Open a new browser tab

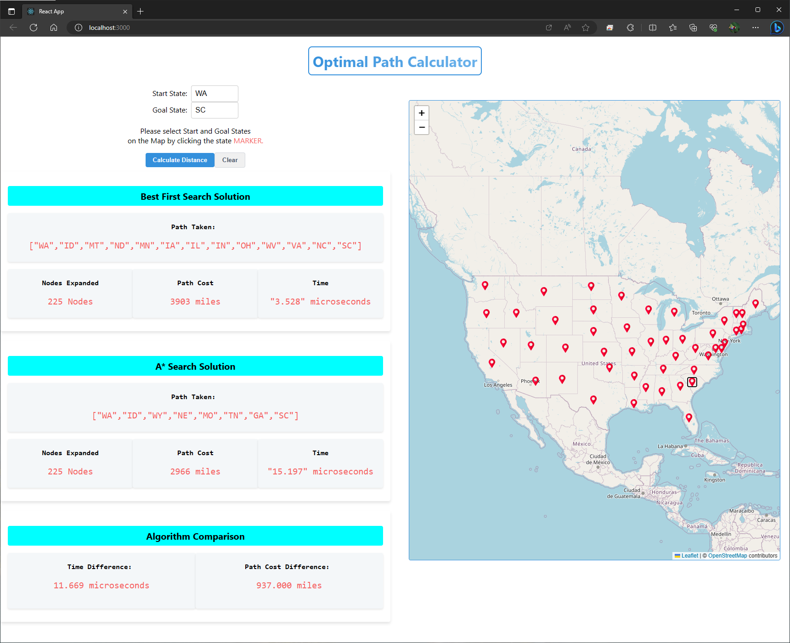141,11
